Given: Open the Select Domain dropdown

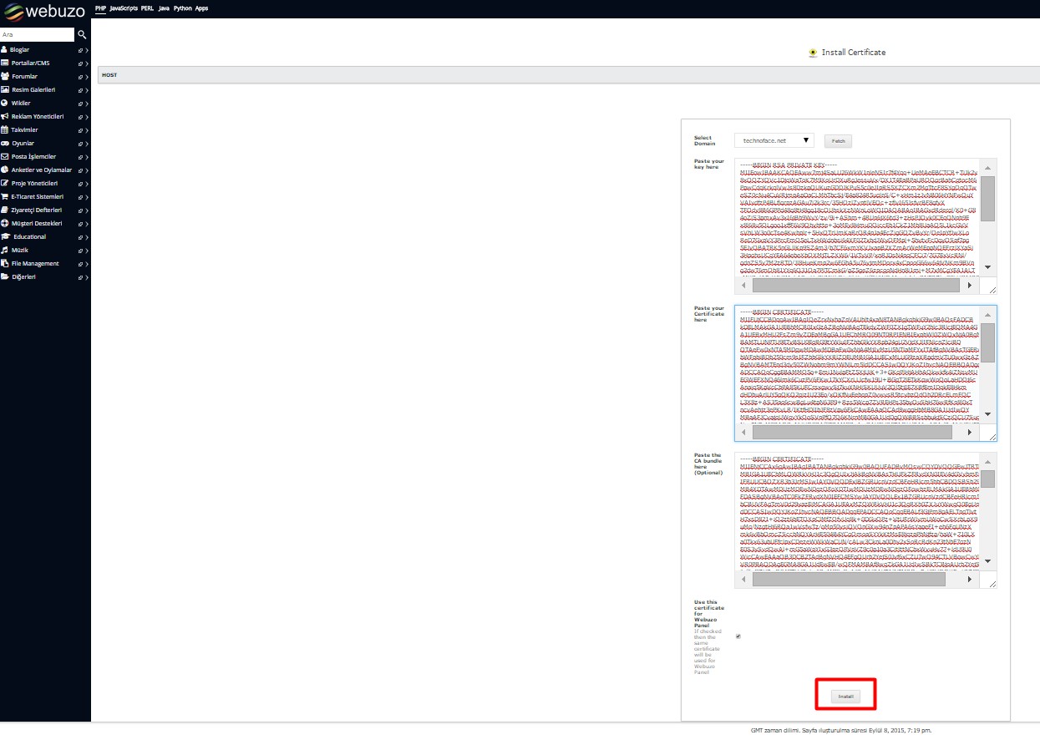Looking at the screenshot, I should click(774, 141).
